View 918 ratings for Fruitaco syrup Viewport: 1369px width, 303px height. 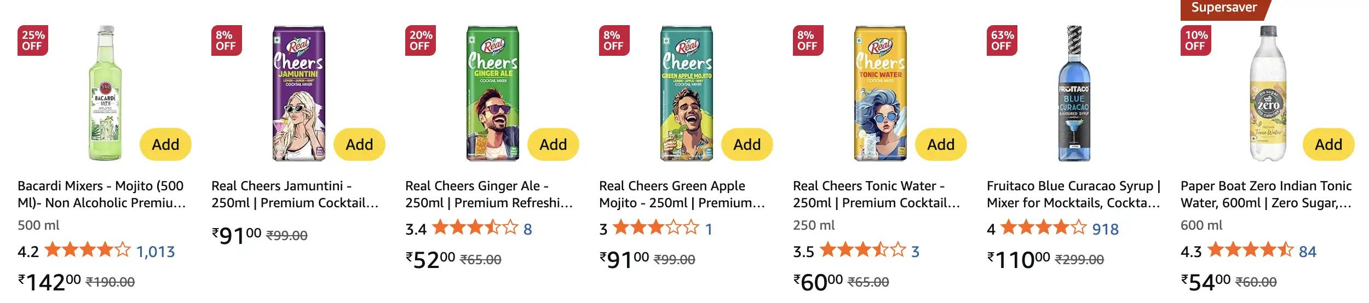pos(1105,229)
